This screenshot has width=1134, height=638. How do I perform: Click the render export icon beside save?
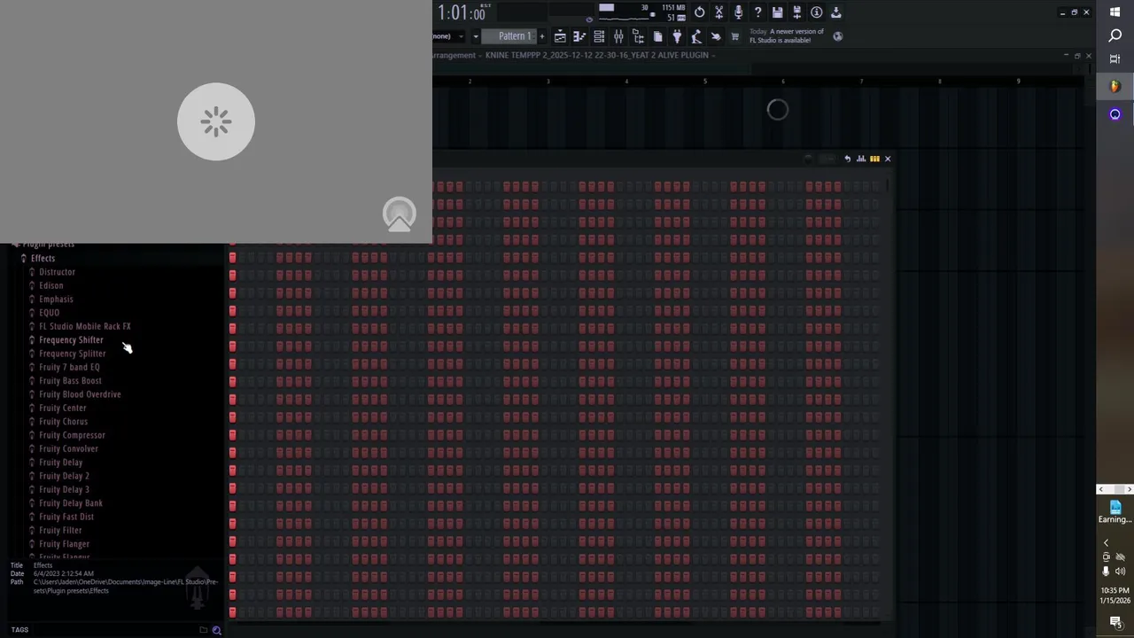(796, 12)
